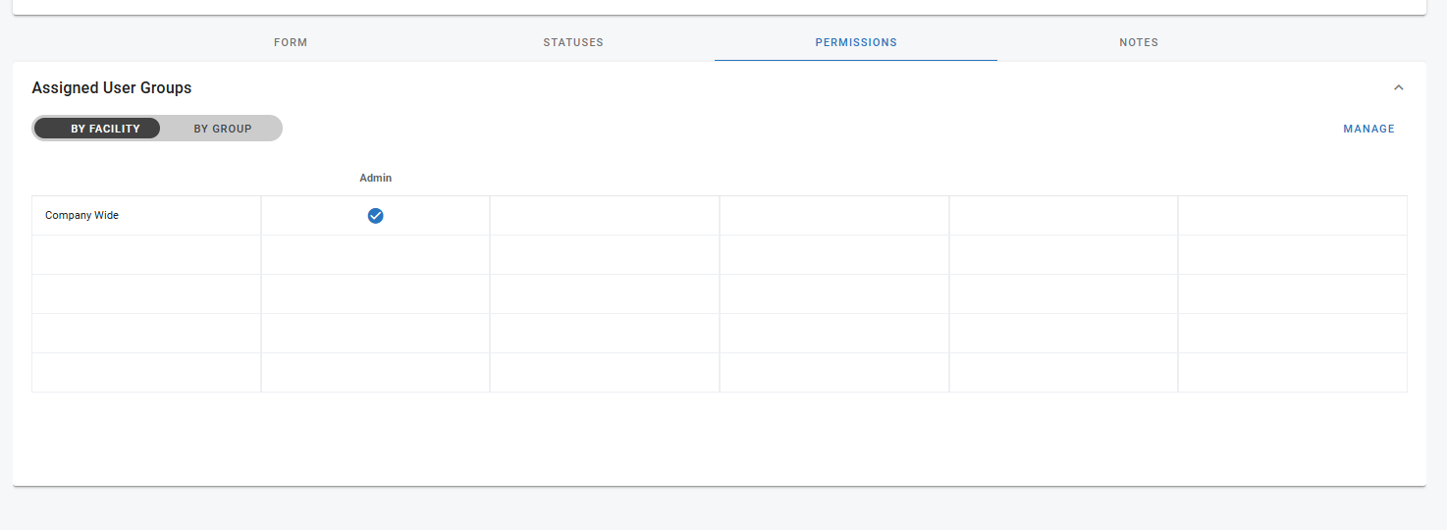The height and width of the screenshot is (530, 1447).
Task: Click empty cell directly below Admin checkmark
Action: (x=375, y=255)
